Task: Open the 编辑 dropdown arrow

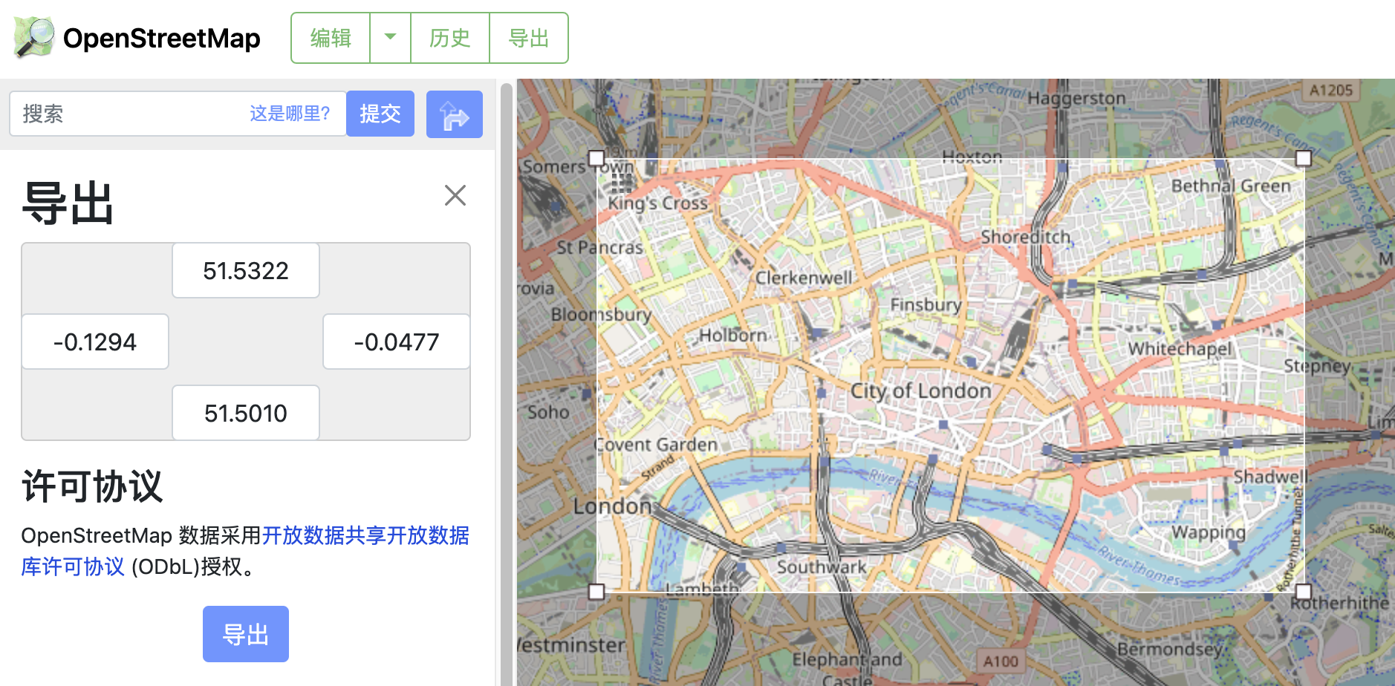Action: [x=390, y=37]
